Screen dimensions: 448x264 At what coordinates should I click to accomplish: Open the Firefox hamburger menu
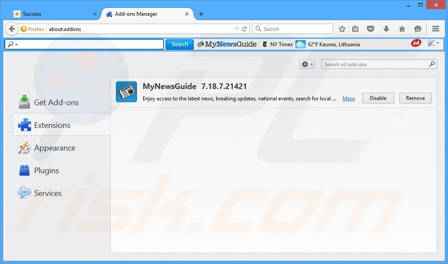click(436, 29)
